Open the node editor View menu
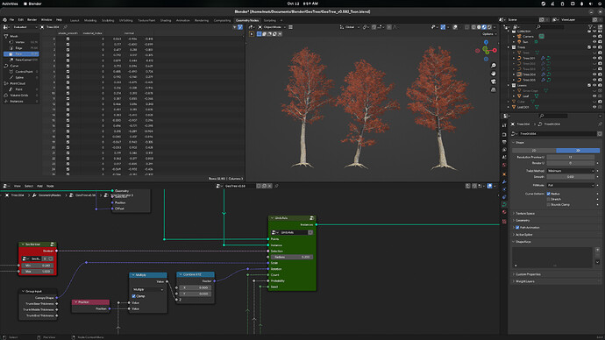Image resolution: width=605 pixels, height=340 pixels. coord(17,186)
